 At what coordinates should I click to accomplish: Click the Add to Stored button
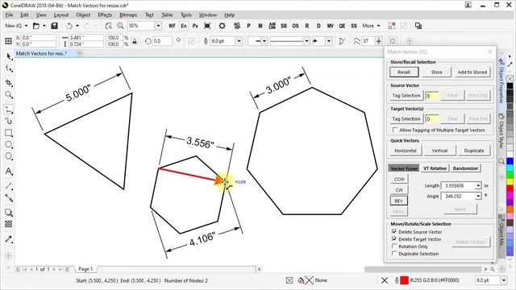click(x=472, y=72)
